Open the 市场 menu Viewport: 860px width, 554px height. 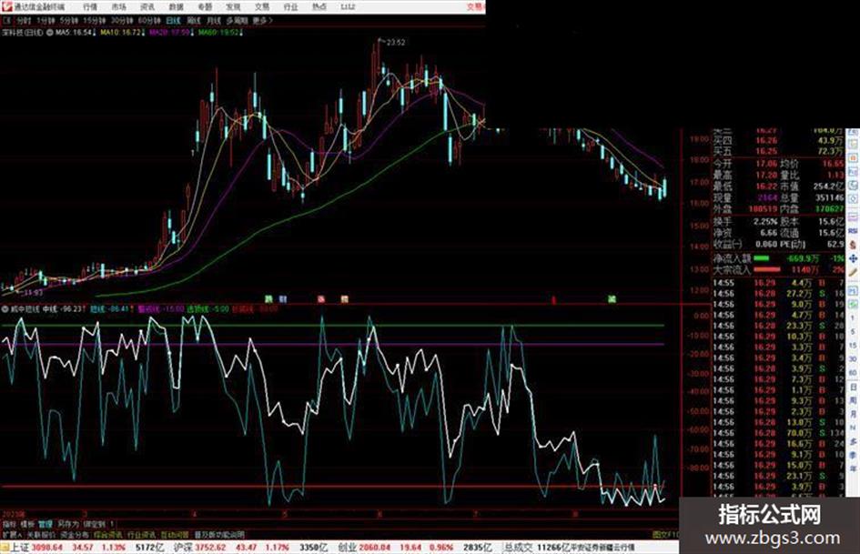pyautogui.click(x=119, y=6)
